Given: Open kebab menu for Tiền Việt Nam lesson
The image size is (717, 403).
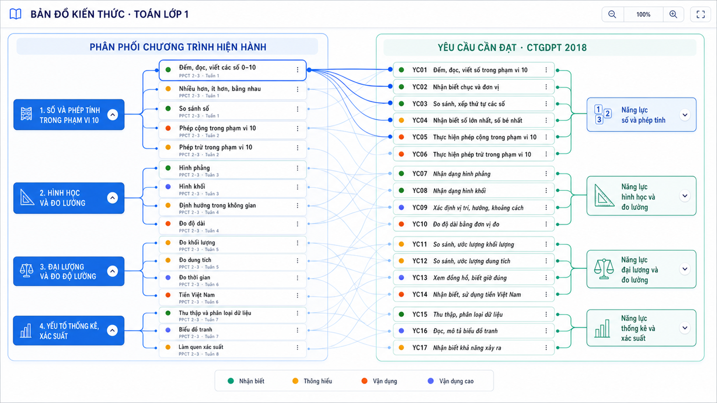Looking at the screenshot, I should [x=297, y=295].
